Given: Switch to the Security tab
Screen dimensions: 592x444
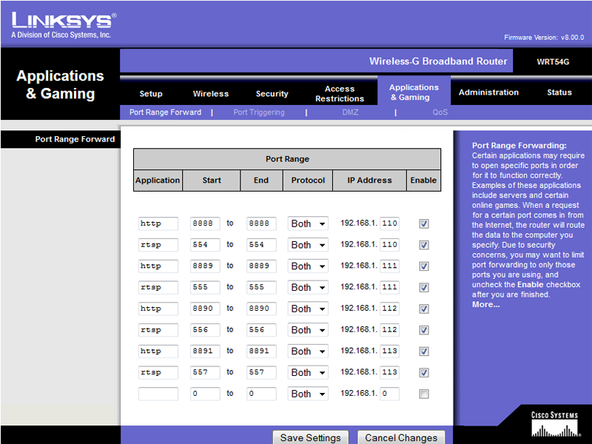Looking at the screenshot, I should 272,94.
